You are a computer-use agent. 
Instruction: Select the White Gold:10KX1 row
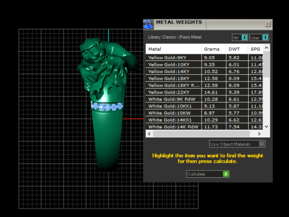[x=204, y=106]
